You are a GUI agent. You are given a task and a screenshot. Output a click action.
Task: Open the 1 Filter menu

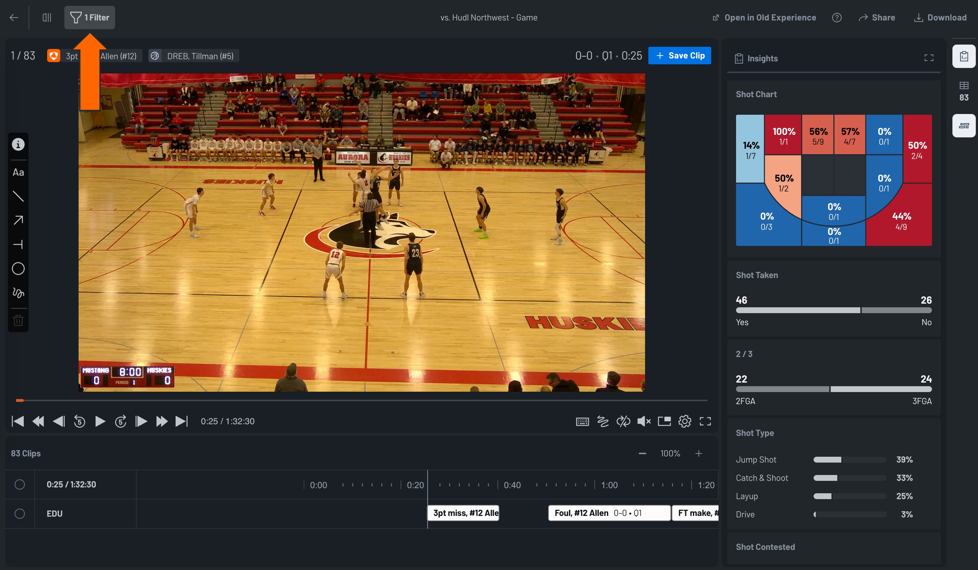click(89, 18)
